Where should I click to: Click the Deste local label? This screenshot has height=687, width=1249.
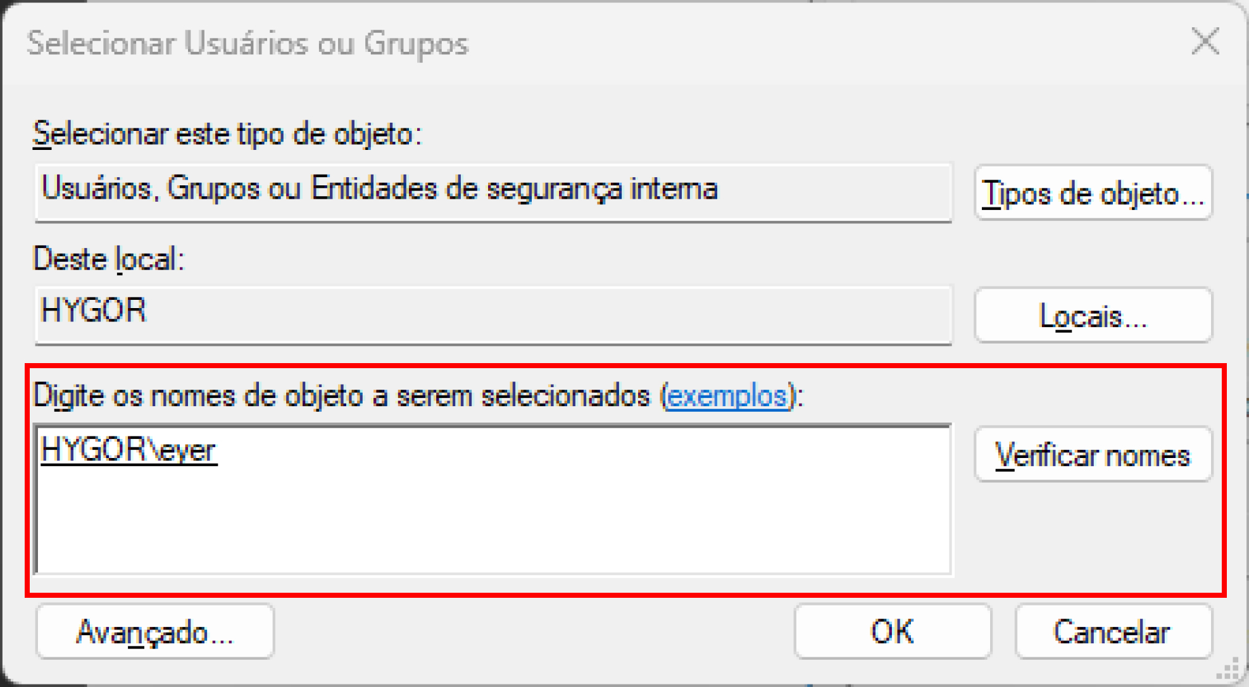pos(109,259)
